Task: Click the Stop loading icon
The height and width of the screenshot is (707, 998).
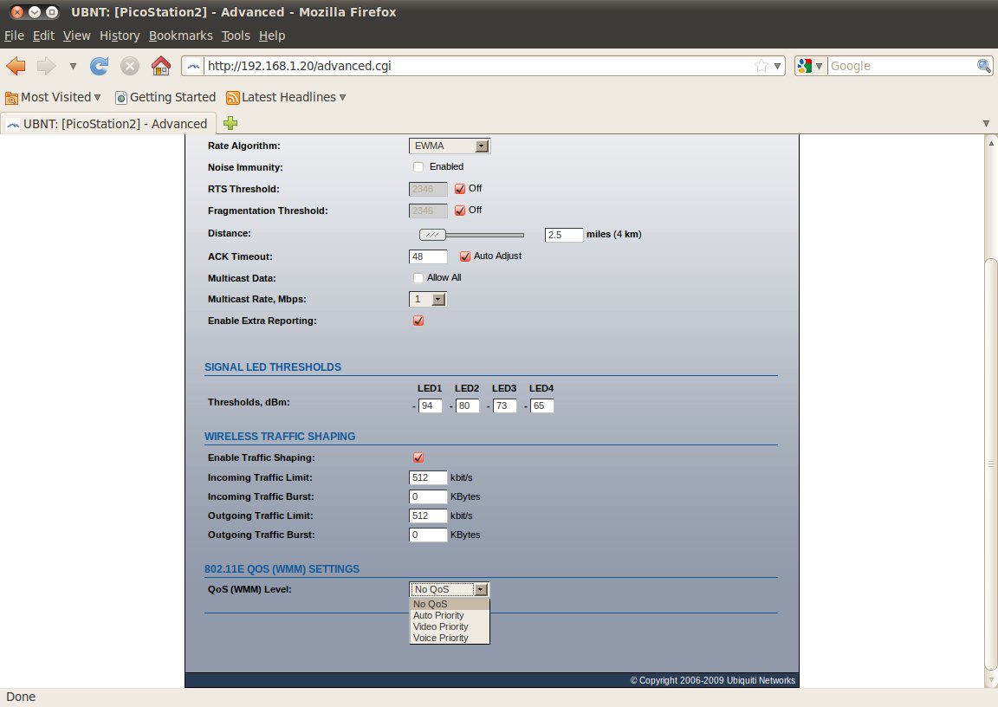Action: (130, 66)
